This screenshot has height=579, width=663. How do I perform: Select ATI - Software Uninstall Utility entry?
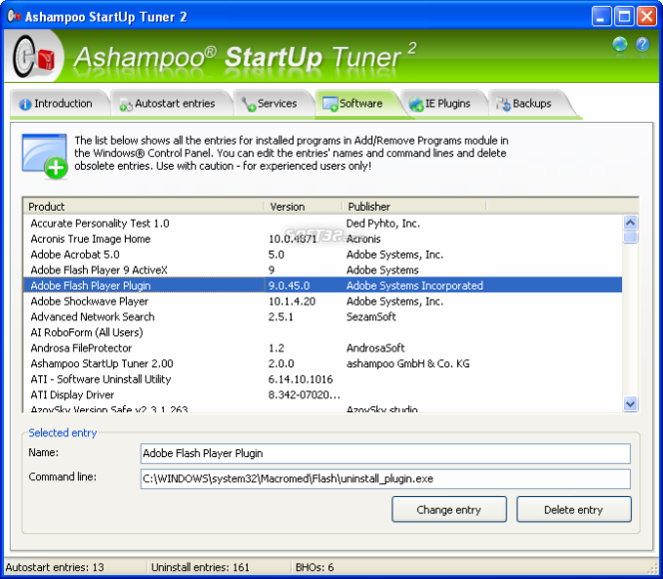[323, 379]
